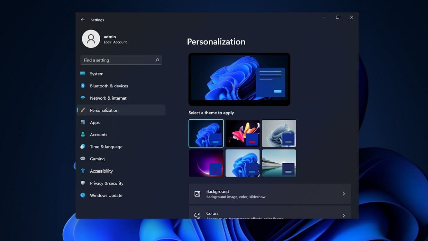The width and height of the screenshot is (428, 241).
Task: Select the Personalization sidebar item
Action: coord(104,110)
